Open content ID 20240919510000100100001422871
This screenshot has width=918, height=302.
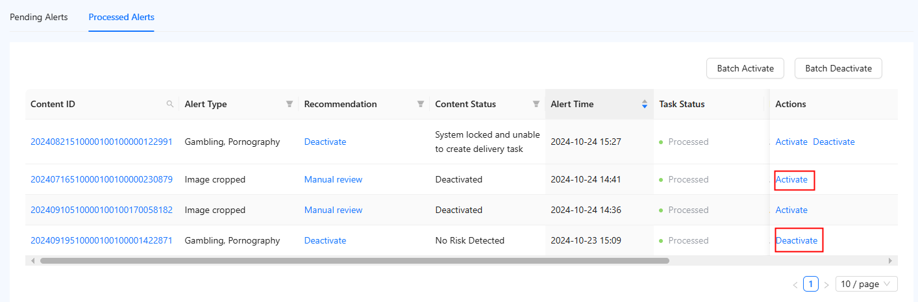point(101,240)
